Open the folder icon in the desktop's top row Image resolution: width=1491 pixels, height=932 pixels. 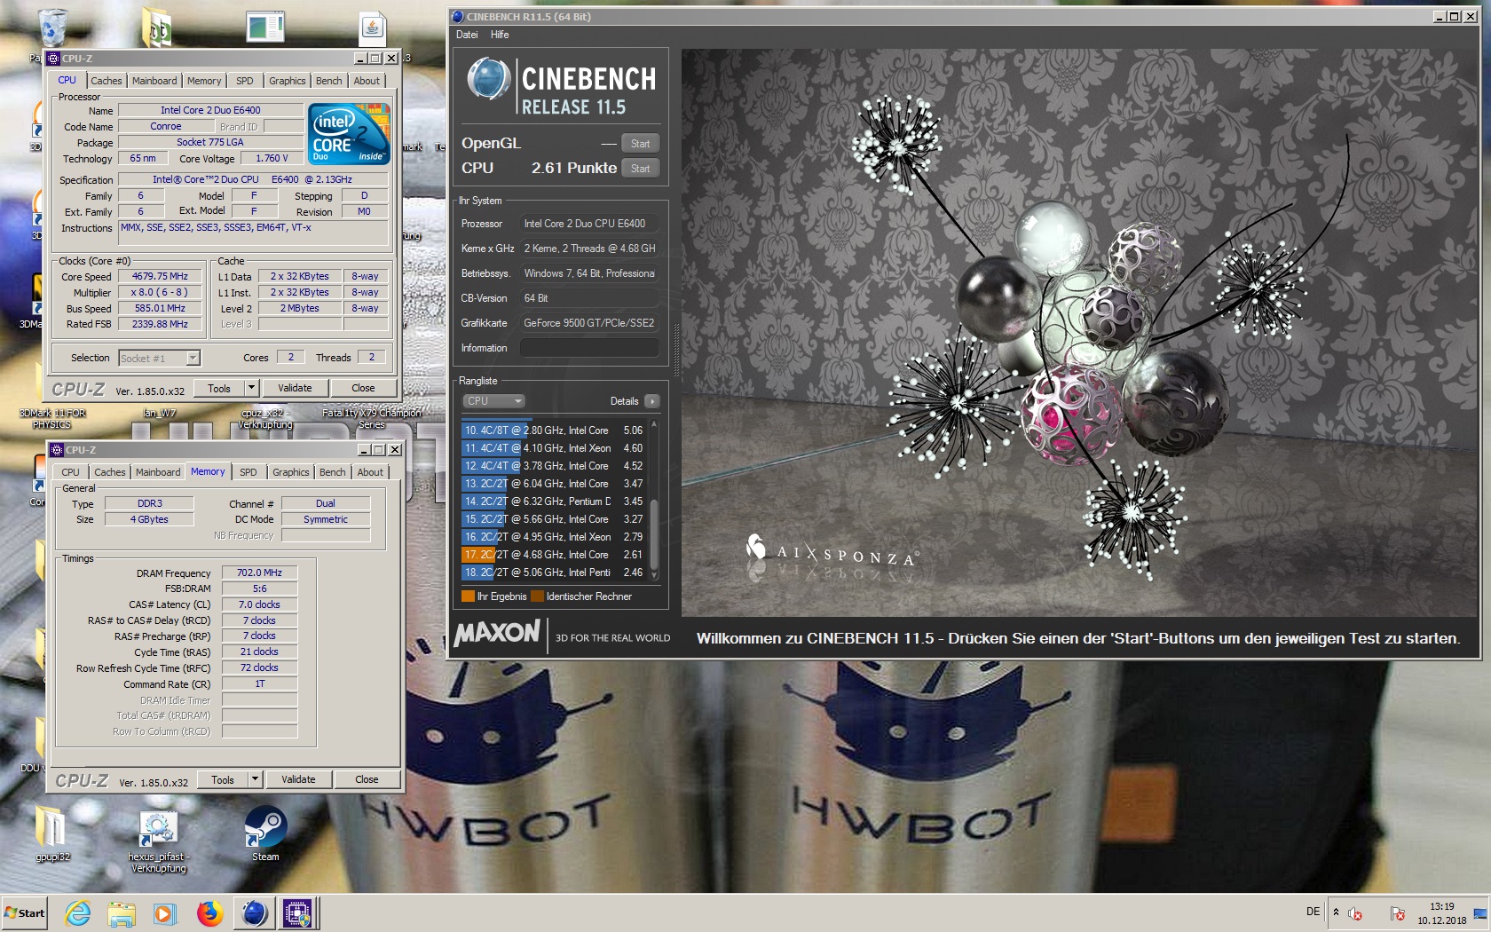coord(158,28)
